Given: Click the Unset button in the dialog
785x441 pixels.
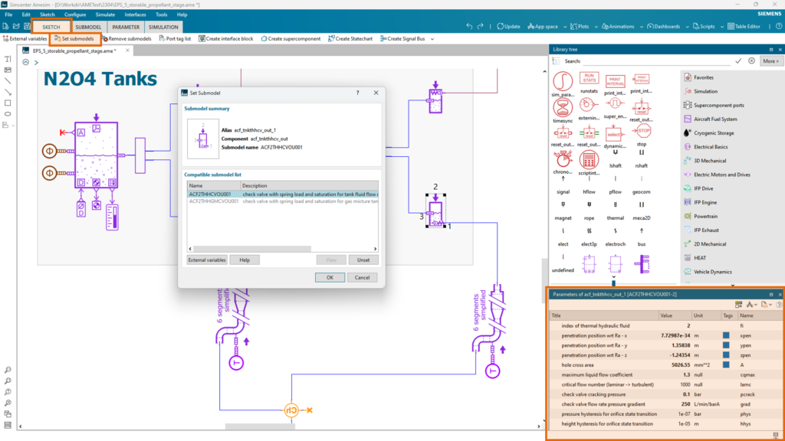Looking at the screenshot, I should (363, 259).
